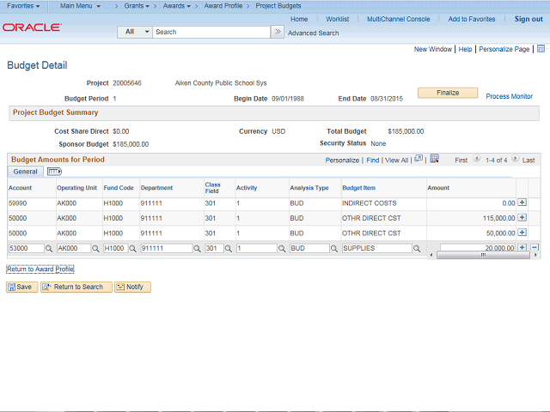Image resolution: width=550 pixels, height=412 pixels.
Task: Click the Department lookup magnifier icon
Action: click(197, 248)
